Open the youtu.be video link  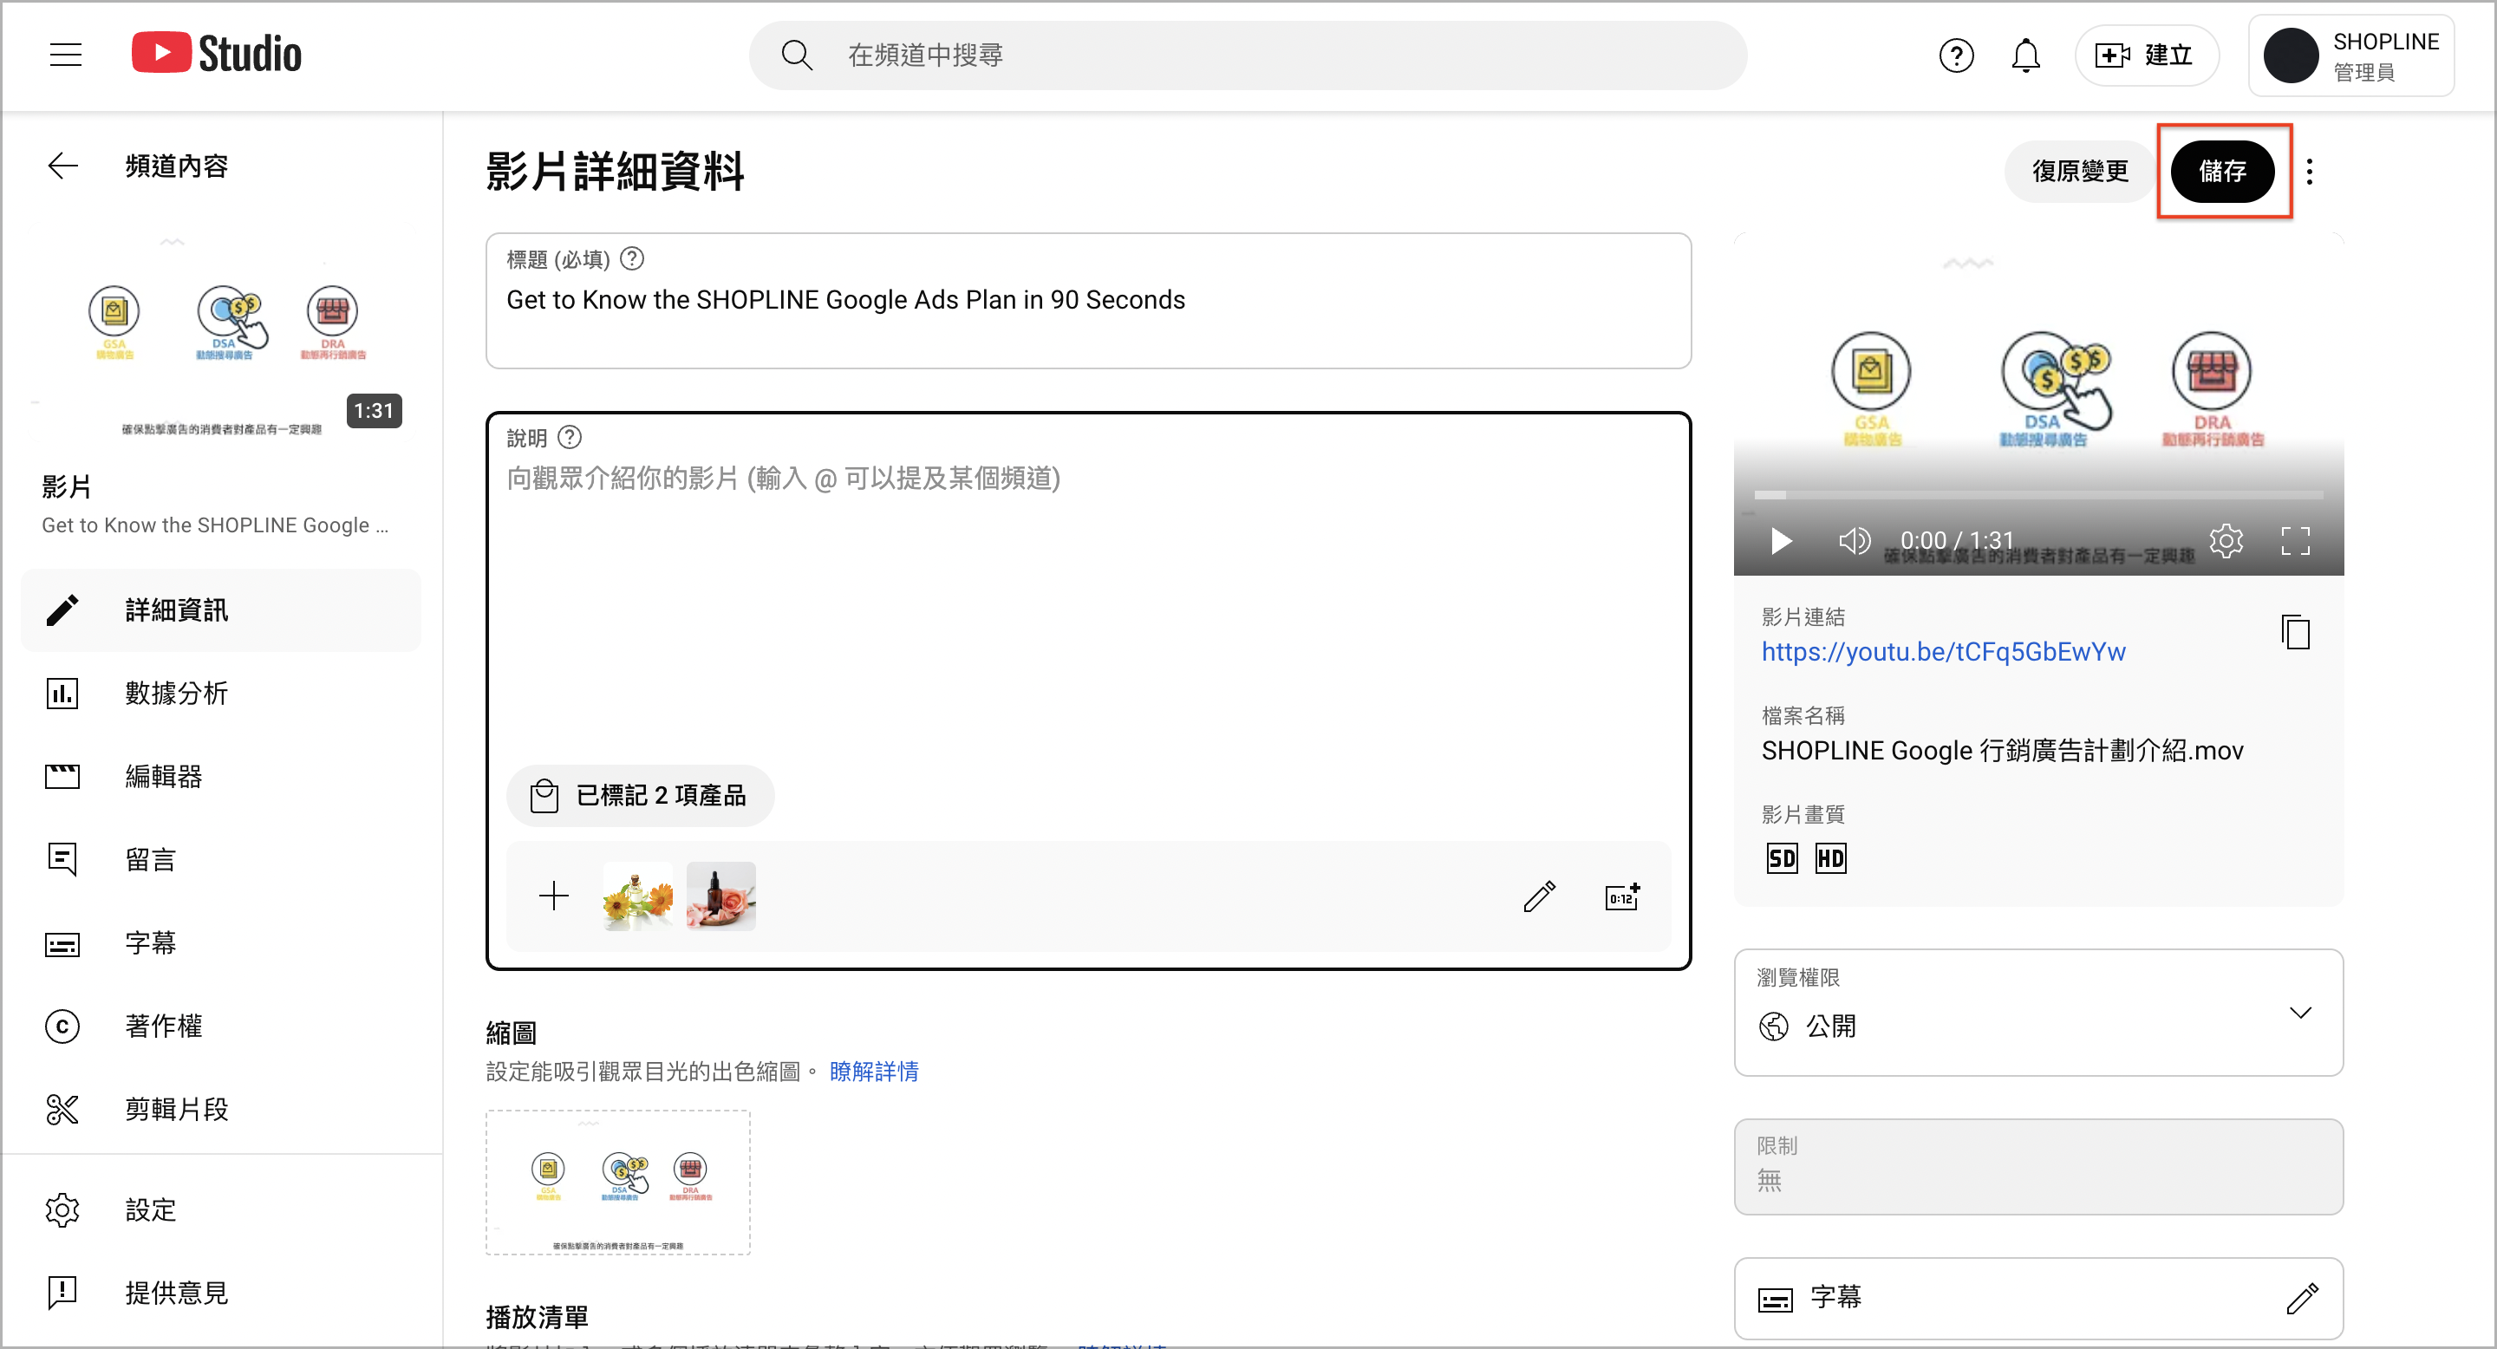[1944, 651]
